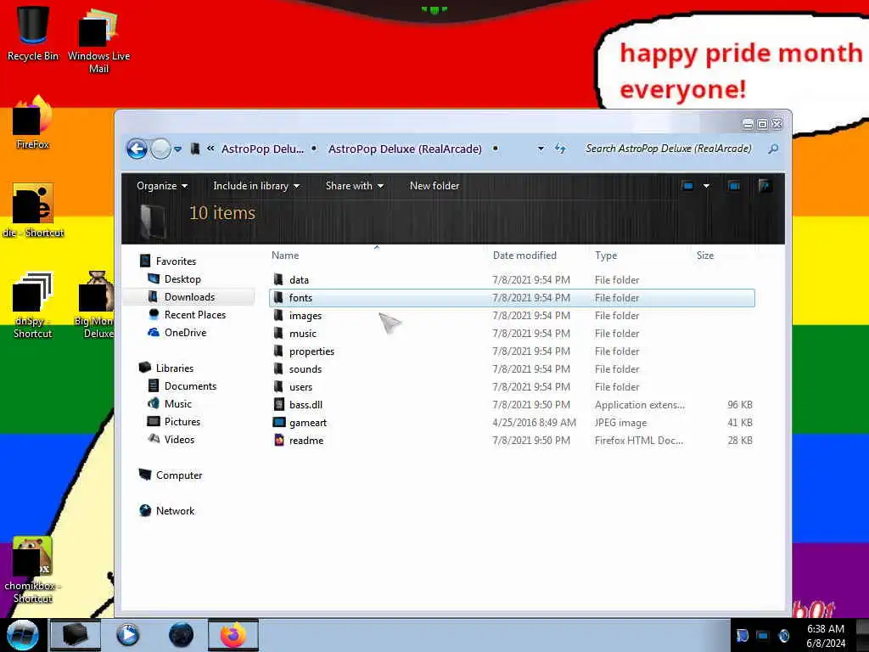
Task: Select the sounds folder
Action: (305, 369)
